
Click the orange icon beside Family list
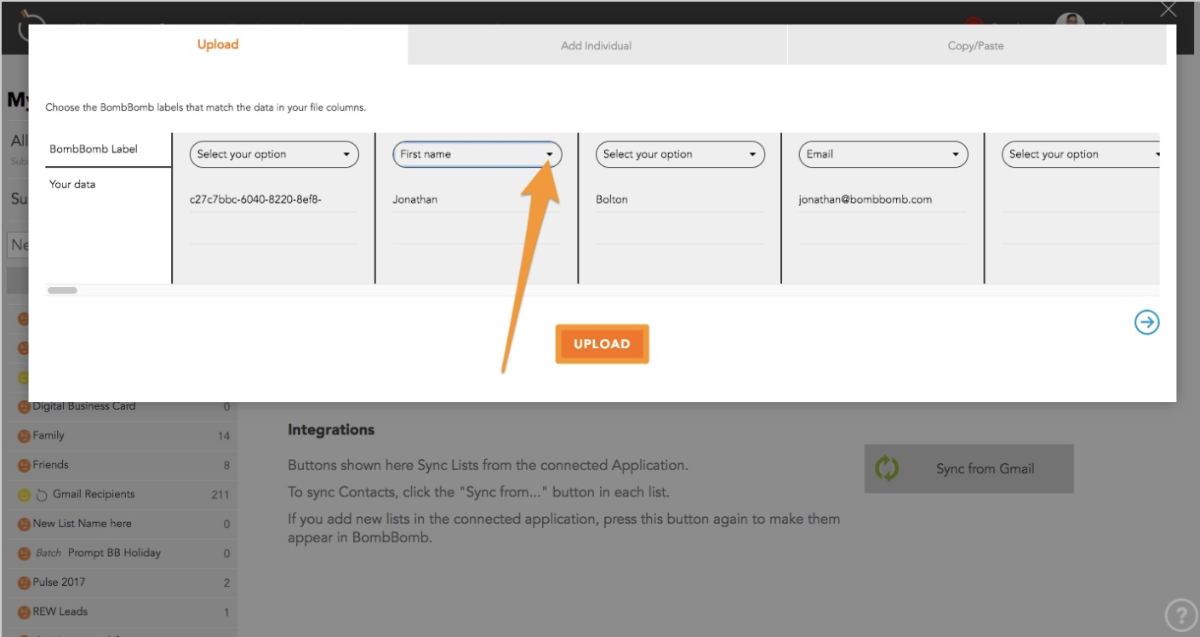[x=24, y=436]
